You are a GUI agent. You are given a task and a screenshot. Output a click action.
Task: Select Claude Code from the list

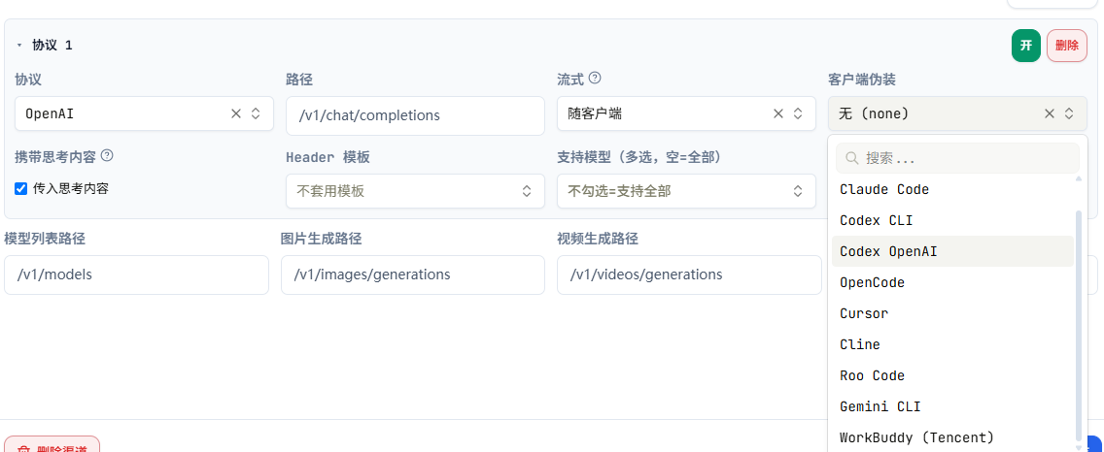(x=952, y=189)
